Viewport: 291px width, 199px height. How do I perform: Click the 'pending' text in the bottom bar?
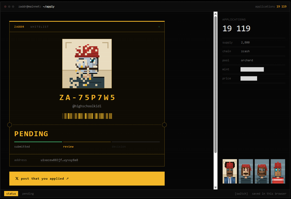[x=28, y=193]
